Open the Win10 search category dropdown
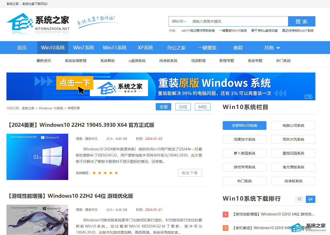 [x=179, y=21]
